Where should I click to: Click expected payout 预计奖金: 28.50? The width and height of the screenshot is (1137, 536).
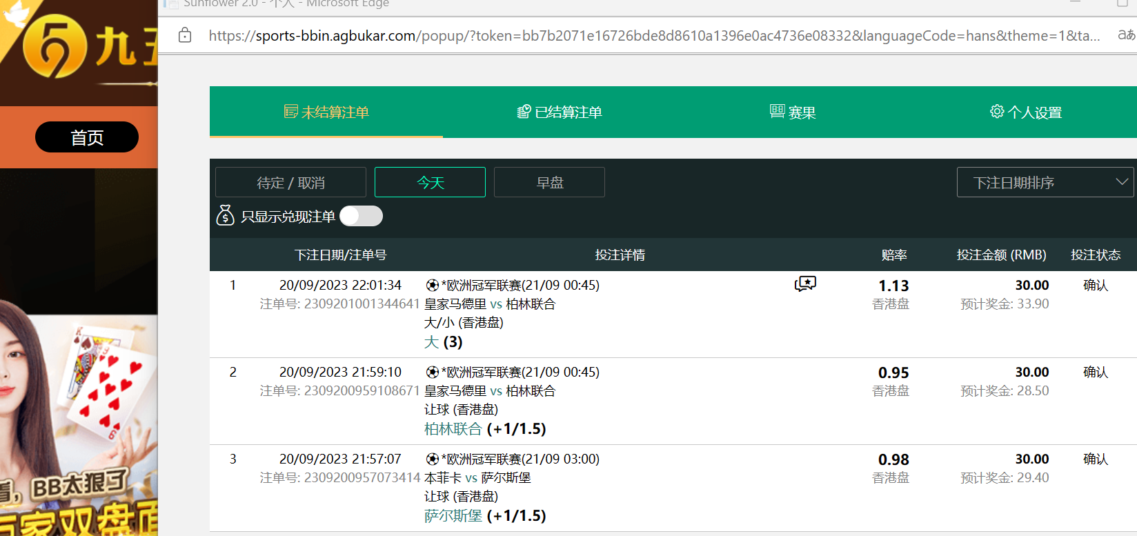click(1005, 390)
